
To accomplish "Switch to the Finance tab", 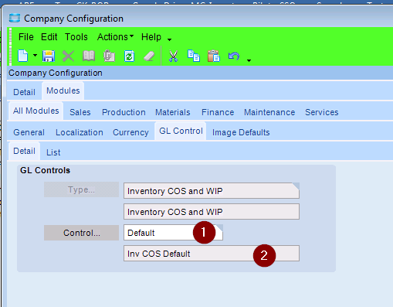I will [x=218, y=112].
